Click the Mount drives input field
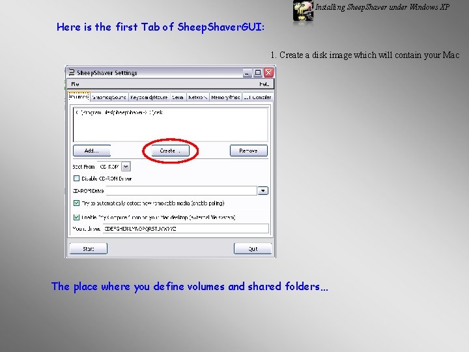This screenshot has height=352, width=469. tap(186, 229)
